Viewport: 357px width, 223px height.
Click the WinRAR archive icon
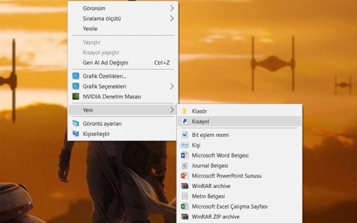pyautogui.click(x=185, y=186)
